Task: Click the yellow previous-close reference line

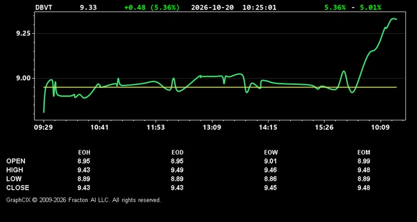Action: point(220,87)
